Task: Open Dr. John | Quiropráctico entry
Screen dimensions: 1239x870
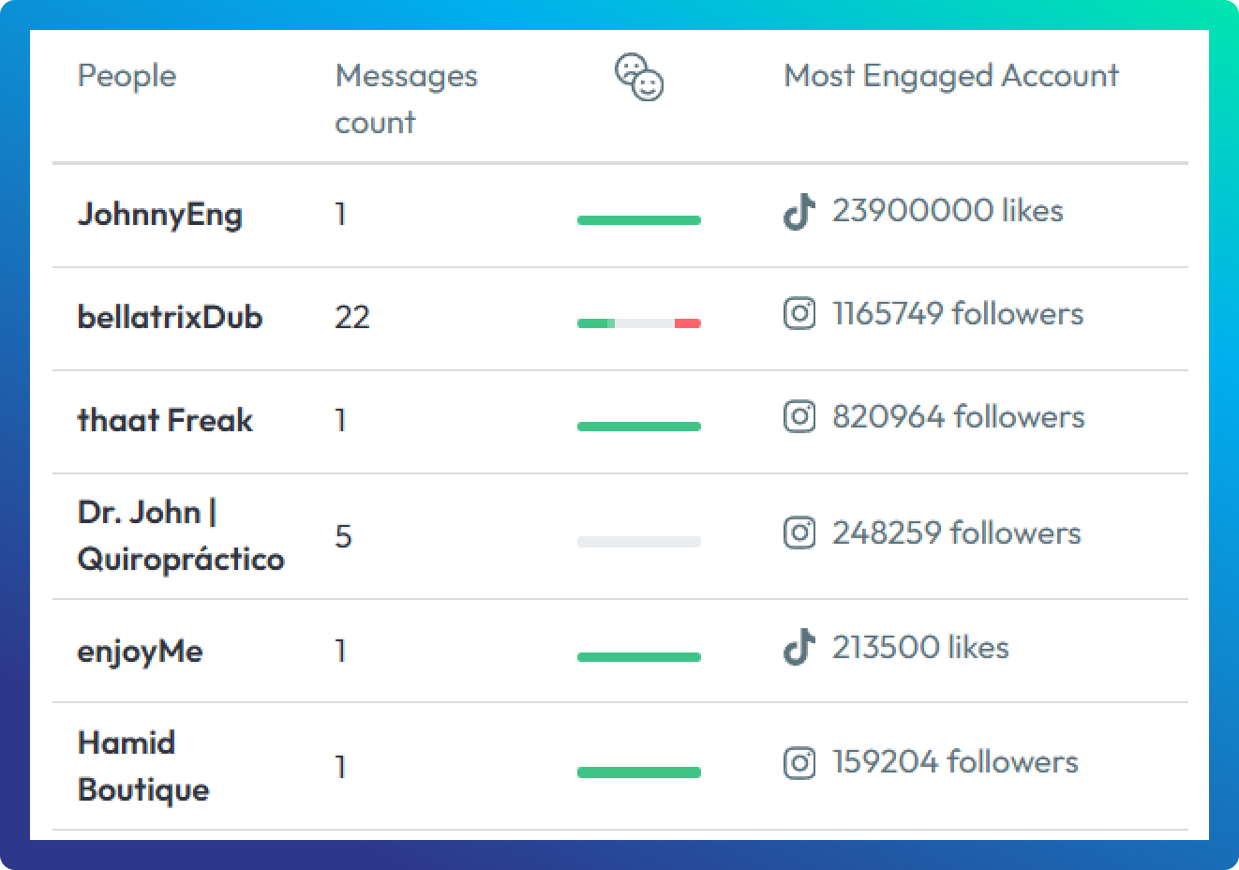Action: 180,535
